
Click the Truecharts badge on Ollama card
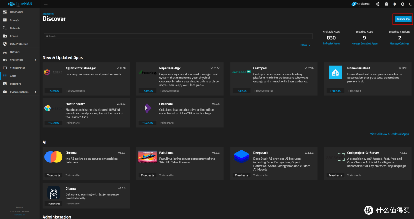point(54,204)
